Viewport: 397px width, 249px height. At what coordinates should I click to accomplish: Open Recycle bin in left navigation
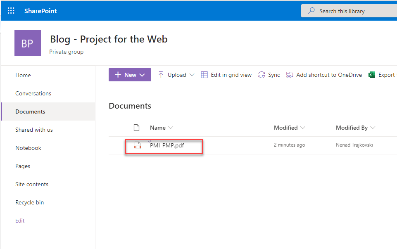point(29,202)
